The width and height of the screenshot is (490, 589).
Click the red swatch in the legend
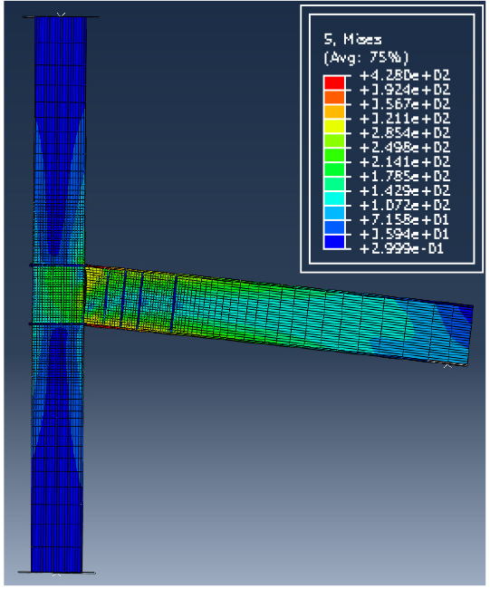click(x=334, y=82)
